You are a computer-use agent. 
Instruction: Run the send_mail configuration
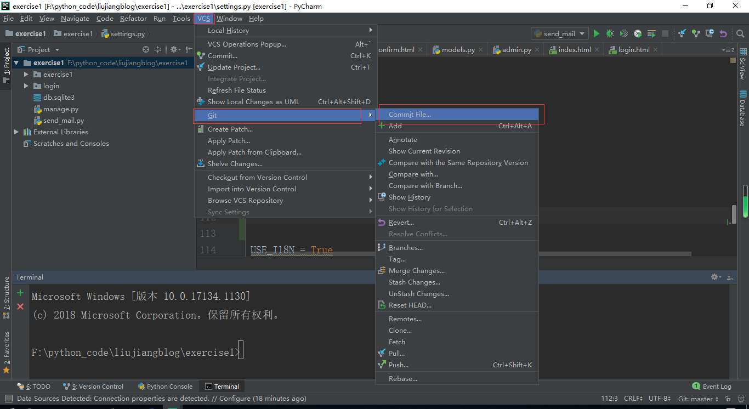pos(597,33)
